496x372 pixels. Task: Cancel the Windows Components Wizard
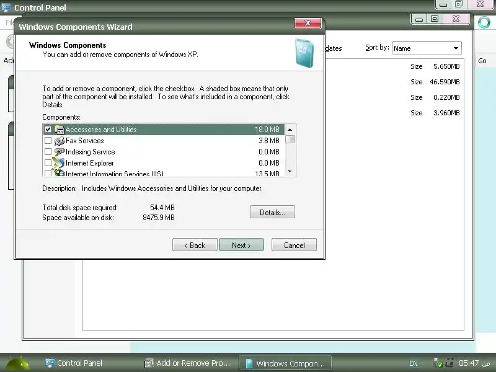pyautogui.click(x=294, y=245)
